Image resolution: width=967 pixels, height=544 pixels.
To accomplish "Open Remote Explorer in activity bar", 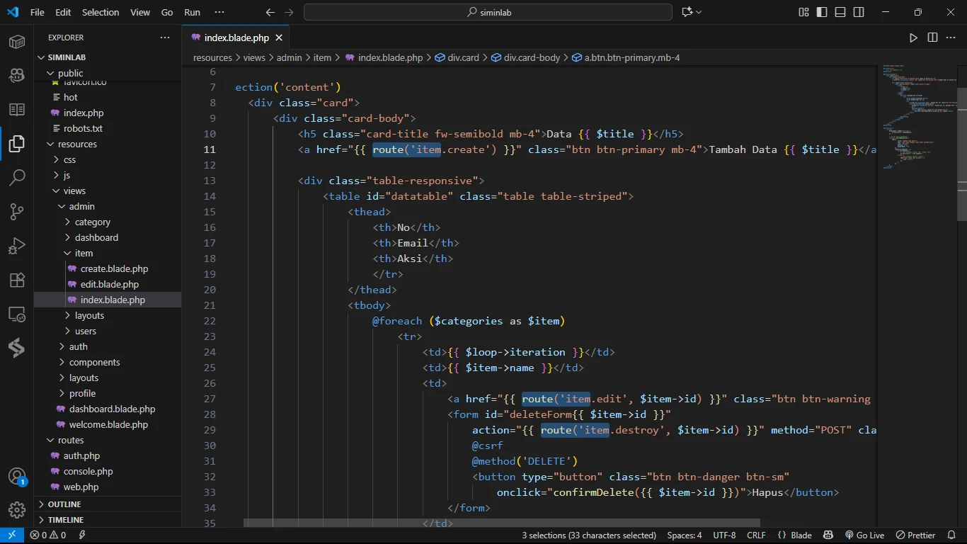I will pyautogui.click(x=17, y=314).
